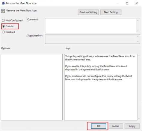Click the title bar application icon
142x131 pixels.
tap(3, 3)
